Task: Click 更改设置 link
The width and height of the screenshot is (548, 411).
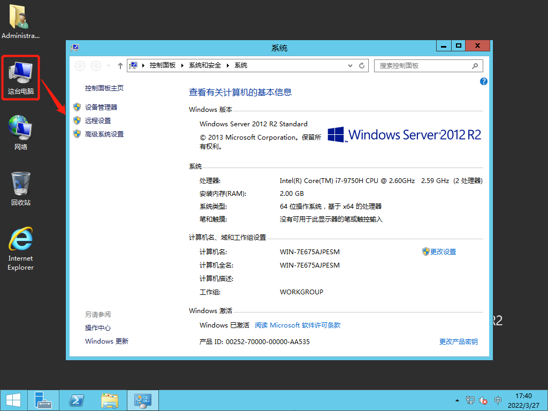Action: tap(443, 252)
